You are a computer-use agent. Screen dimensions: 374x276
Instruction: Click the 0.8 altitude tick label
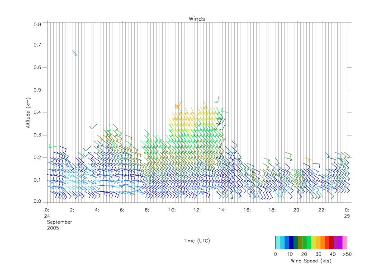37,24
